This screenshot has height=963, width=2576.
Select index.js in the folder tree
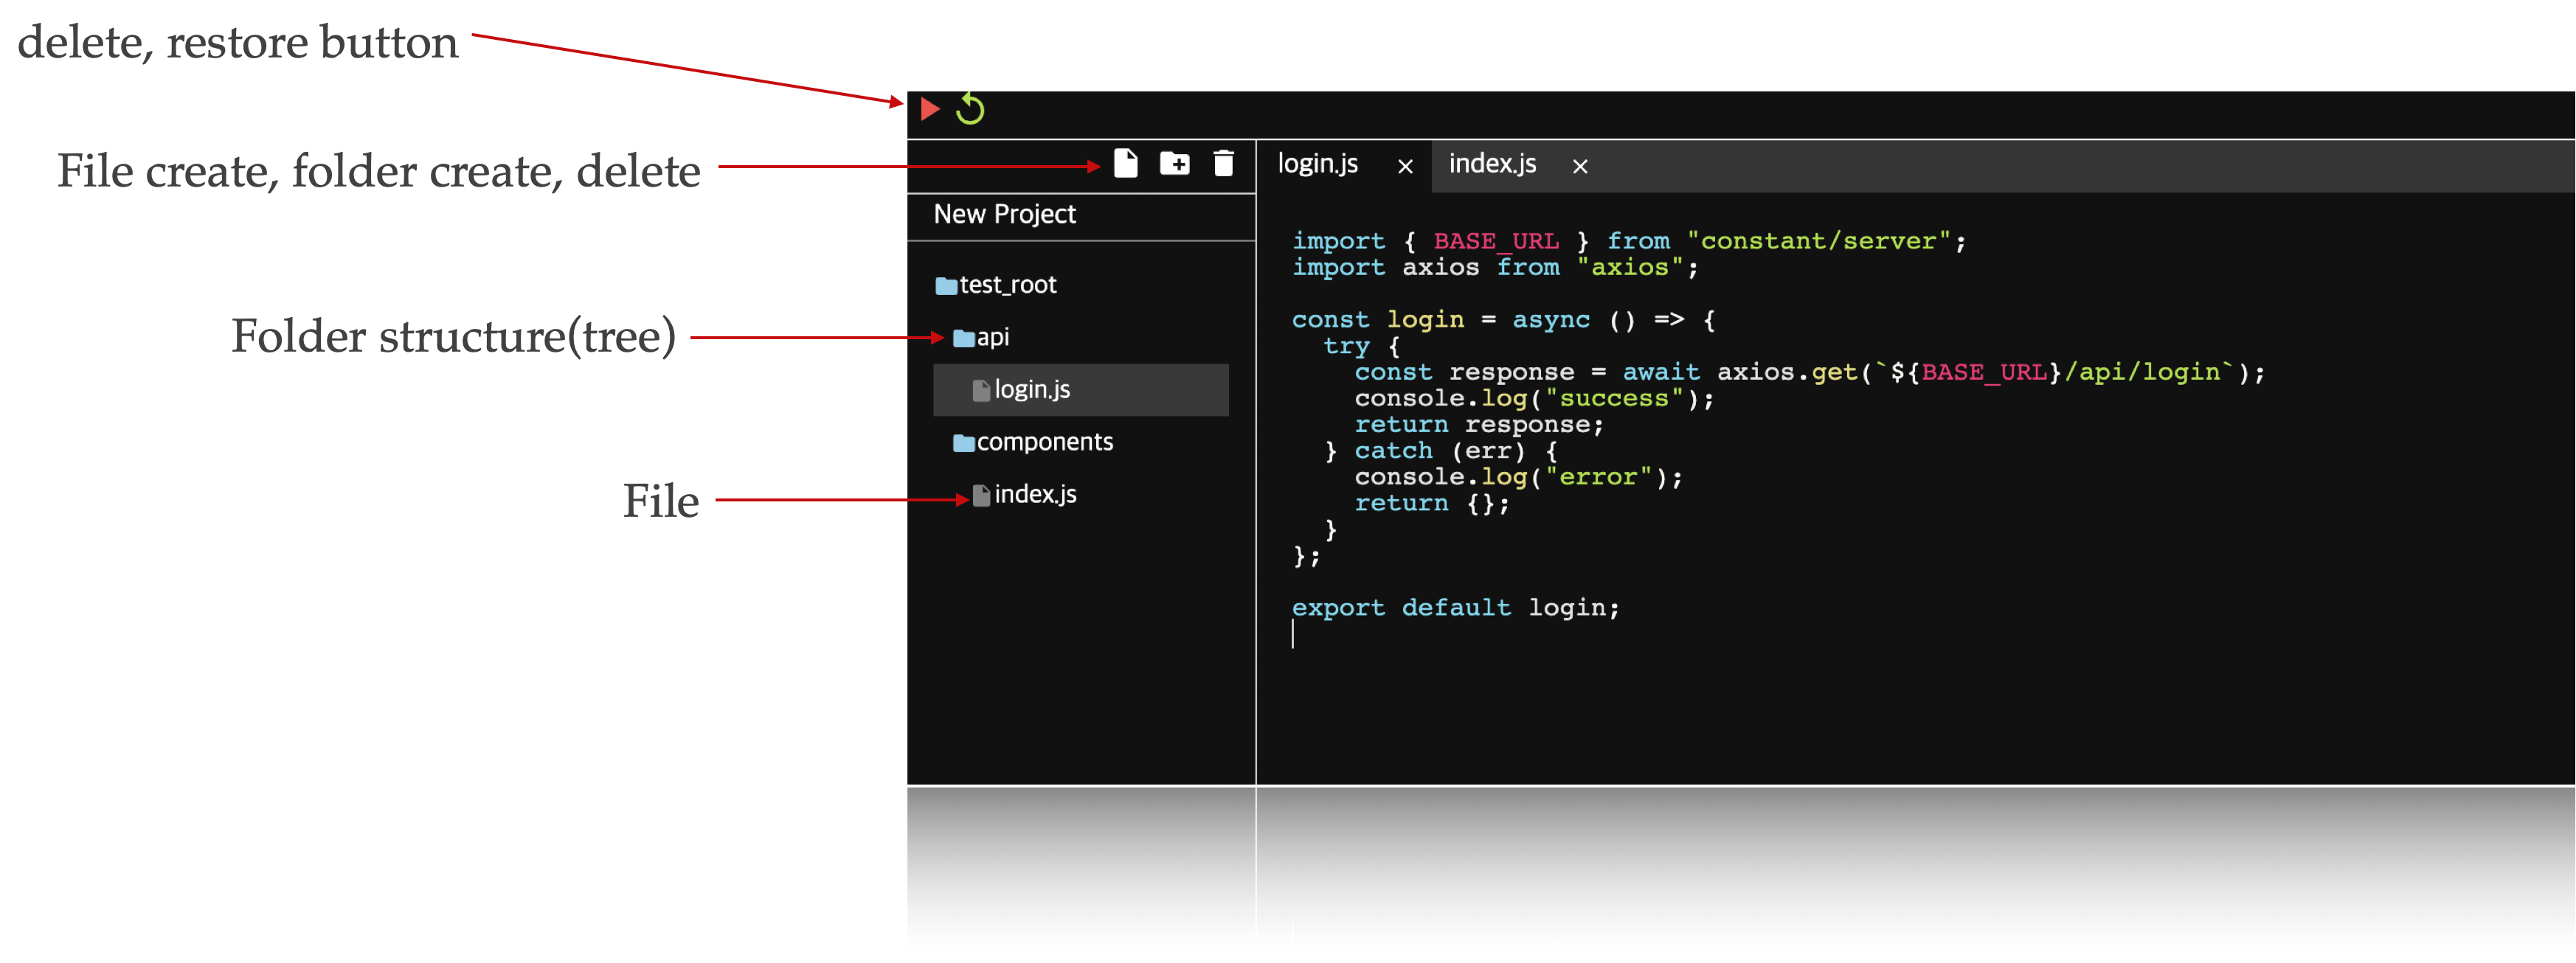click(1036, 494)
